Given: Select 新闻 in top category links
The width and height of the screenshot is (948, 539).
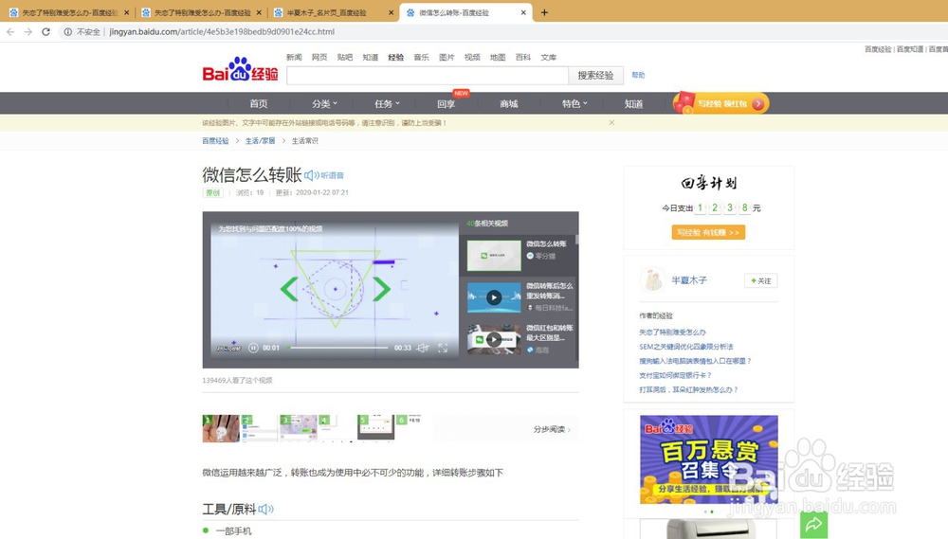Looking at the screenshot, I should [x=294, y=58].
